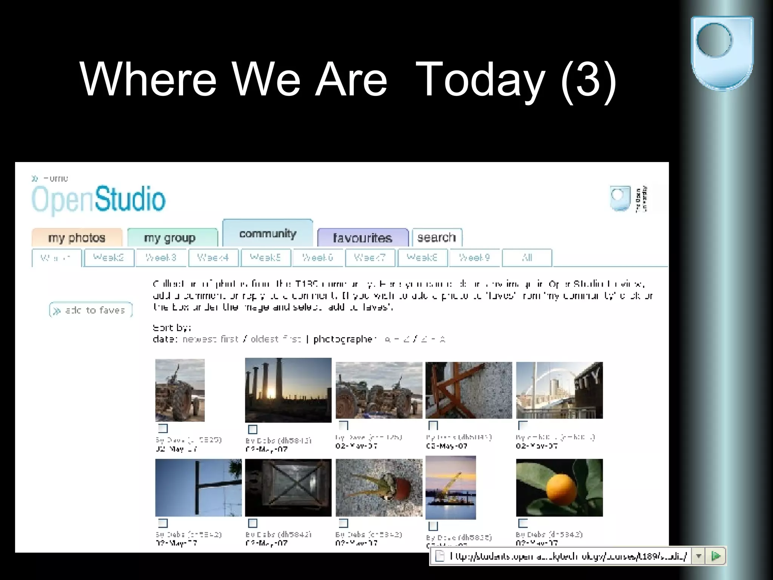Select the Week7 sub-tab
This screenshot has width=773, height=580.
(x=370, y=258)
